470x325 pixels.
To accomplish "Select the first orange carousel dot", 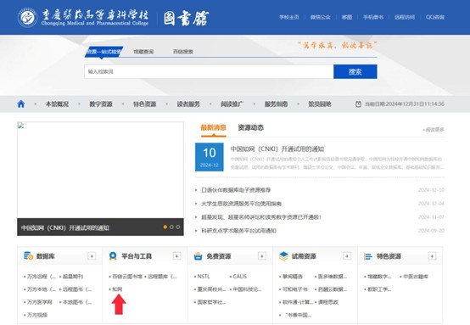I will [x=165, y=227].
